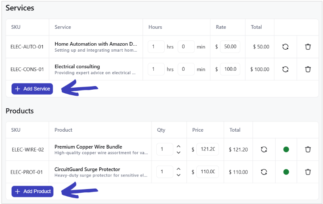Refresh the CircuitGuard Surge Protector row

(x=264, y=172)
